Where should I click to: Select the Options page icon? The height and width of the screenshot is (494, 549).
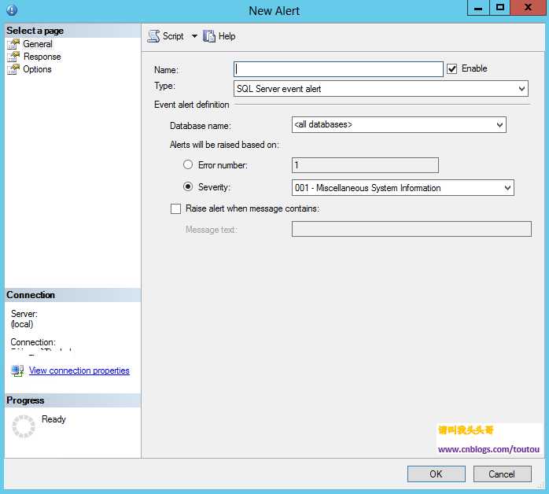tap(13, 69)
